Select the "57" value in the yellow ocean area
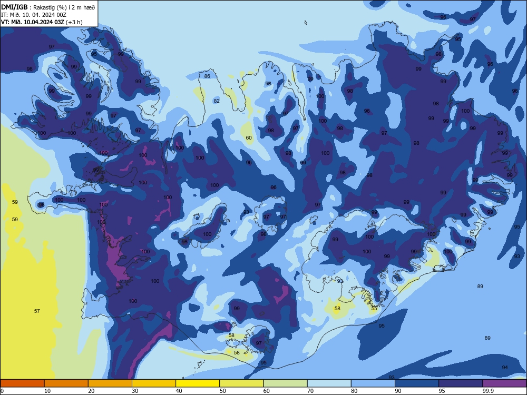 37,311
